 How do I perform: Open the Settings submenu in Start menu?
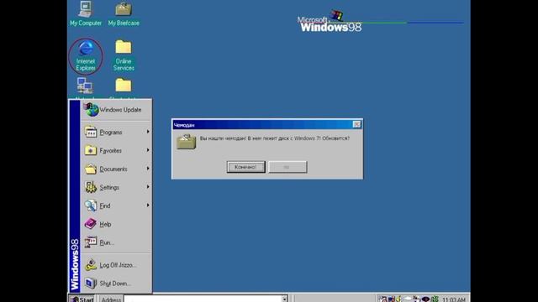pyautogui.click(x=116, y=188)
